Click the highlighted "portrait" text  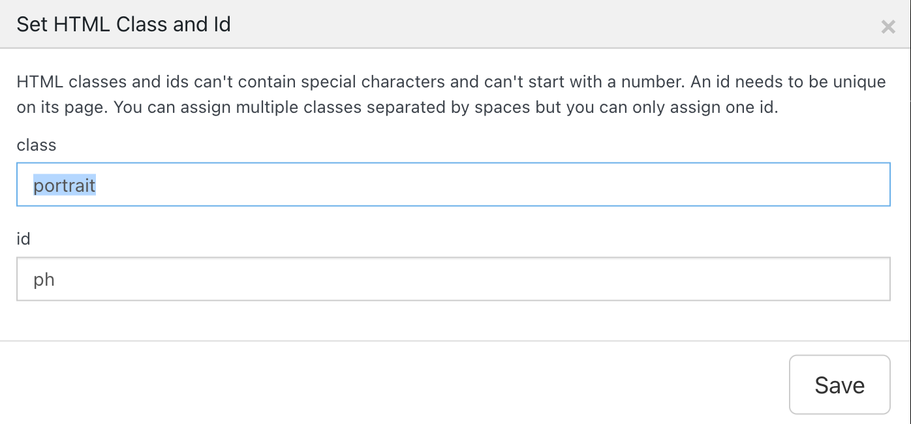coord(65,186)
